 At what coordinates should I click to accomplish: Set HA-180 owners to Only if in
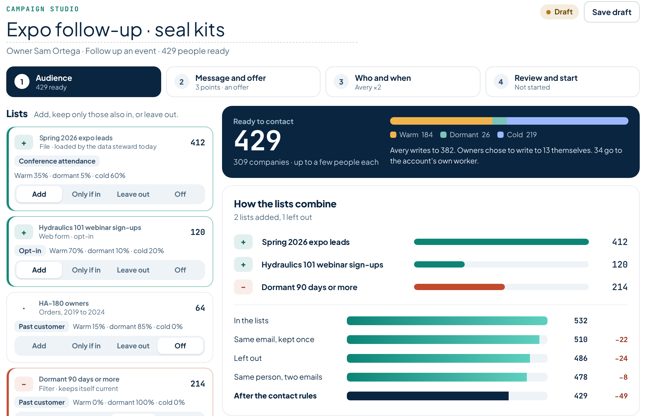(86, 346)
